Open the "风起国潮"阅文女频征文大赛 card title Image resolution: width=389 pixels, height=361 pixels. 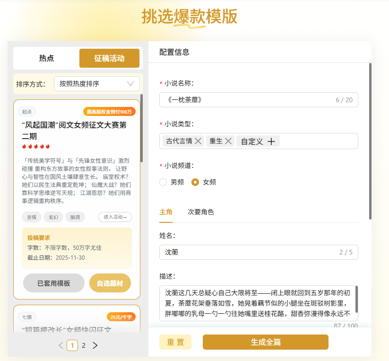click(x=74, y=130)
